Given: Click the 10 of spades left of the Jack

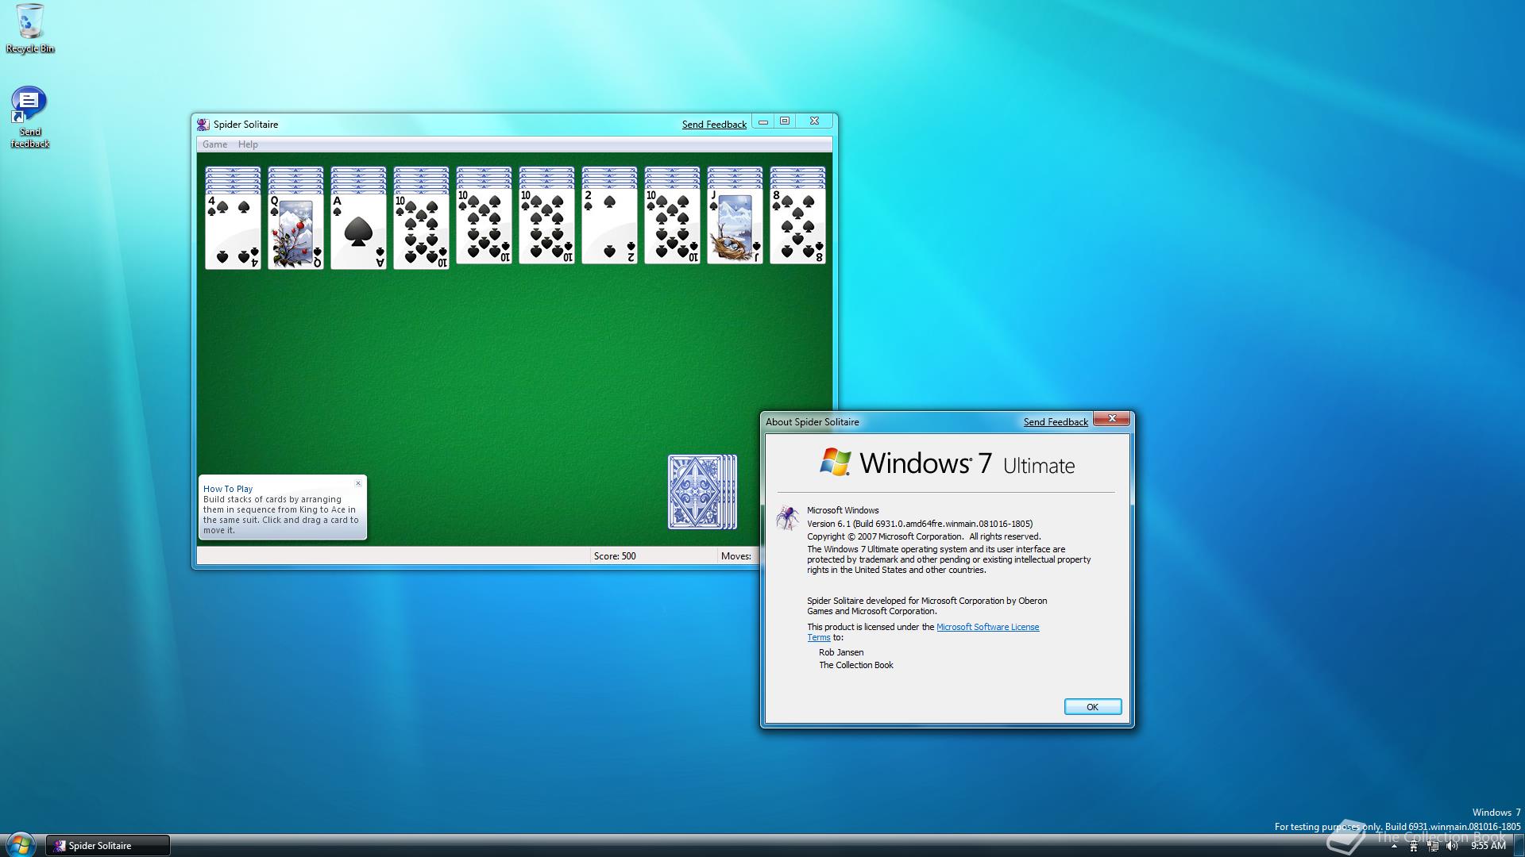Looking at the screenshot, I should tap(672, 225).
